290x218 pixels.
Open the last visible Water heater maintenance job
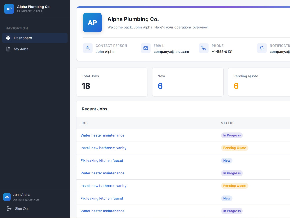point(102,211)
